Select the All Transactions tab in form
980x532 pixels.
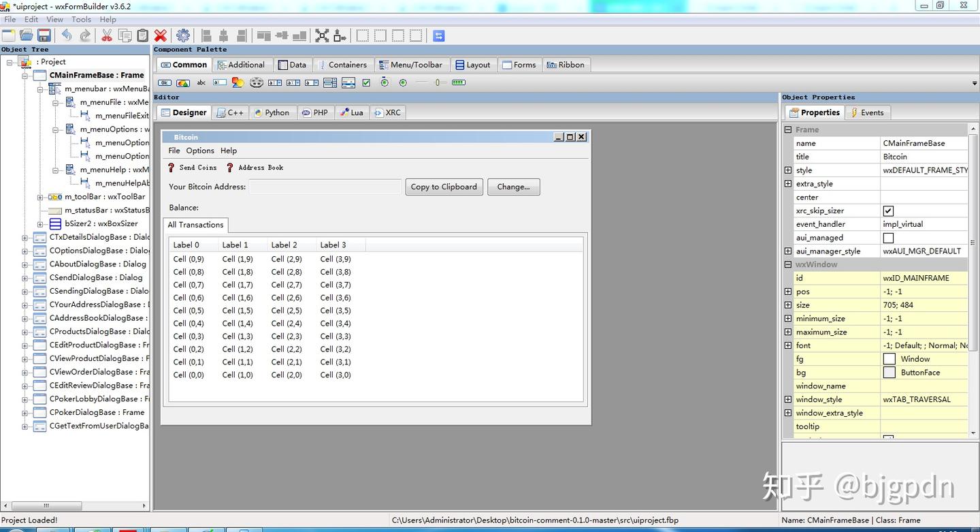click(x=195, y=225)
